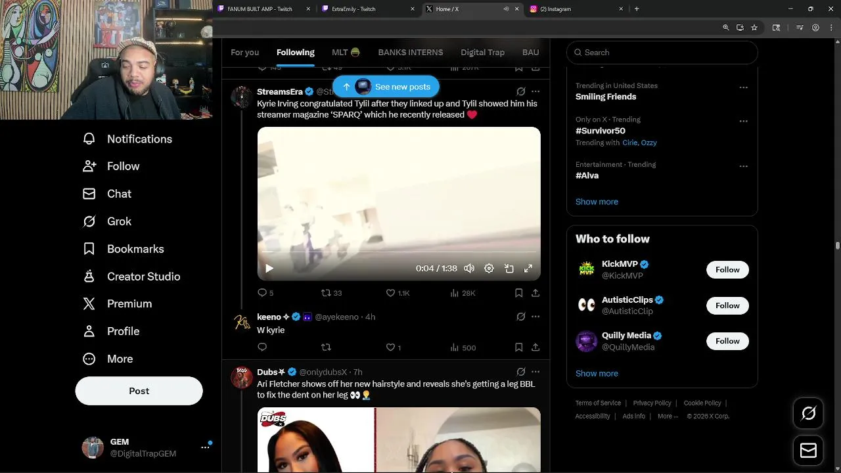Click the Post button

pyautogui.click(x=139, y=391)
